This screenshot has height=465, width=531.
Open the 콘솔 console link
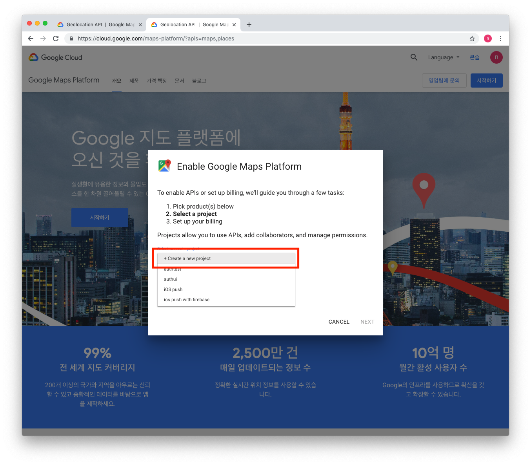475,57
